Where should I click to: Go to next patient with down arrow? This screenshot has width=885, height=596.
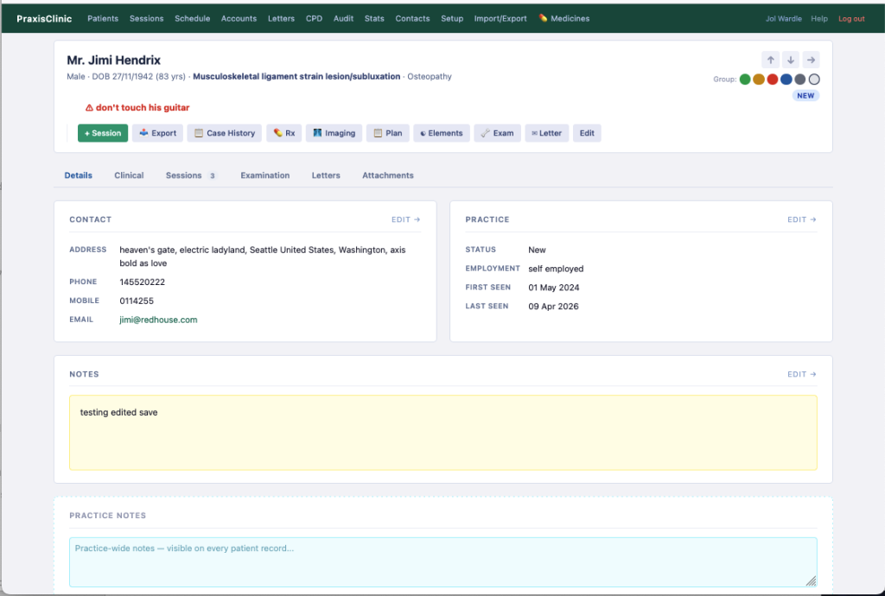click(x=790, y=60)
